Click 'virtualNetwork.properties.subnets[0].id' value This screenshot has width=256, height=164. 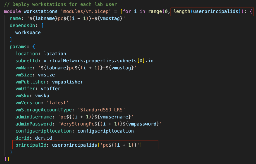tap(98, 61)
